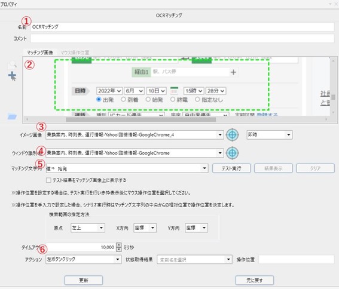Viewport: 339px width, 289px height.
Task: Open the blue folder icon
Action: (12, 116)
